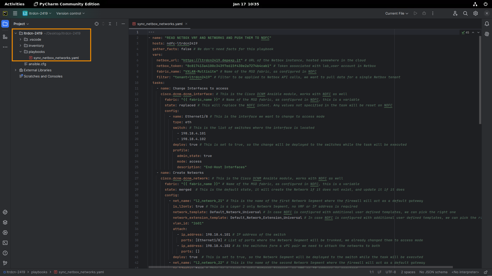Open the Terminal tool window
The image size is (492, 276).
[x=5, y=243]
